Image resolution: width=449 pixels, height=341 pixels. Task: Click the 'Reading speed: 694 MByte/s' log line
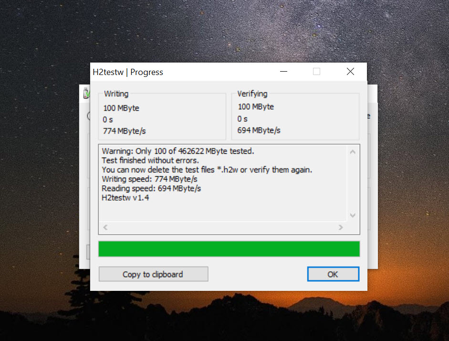pos(151,189)
